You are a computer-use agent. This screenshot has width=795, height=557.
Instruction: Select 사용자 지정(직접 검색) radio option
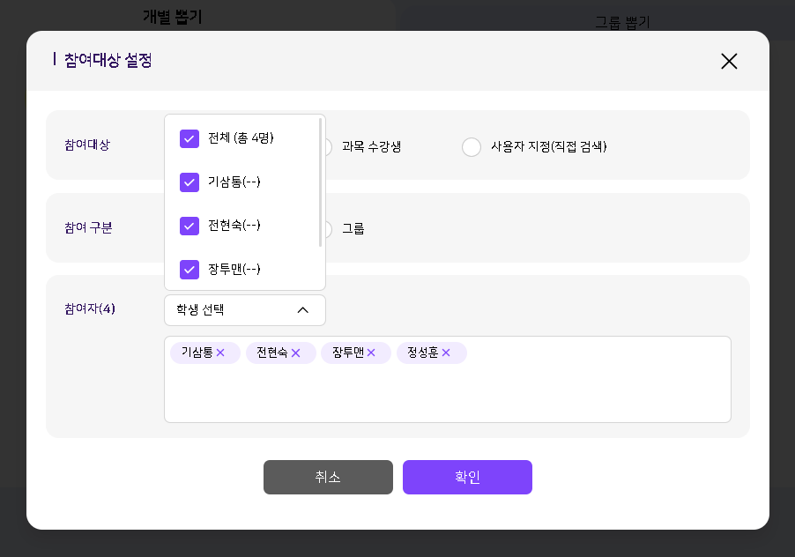472,147
